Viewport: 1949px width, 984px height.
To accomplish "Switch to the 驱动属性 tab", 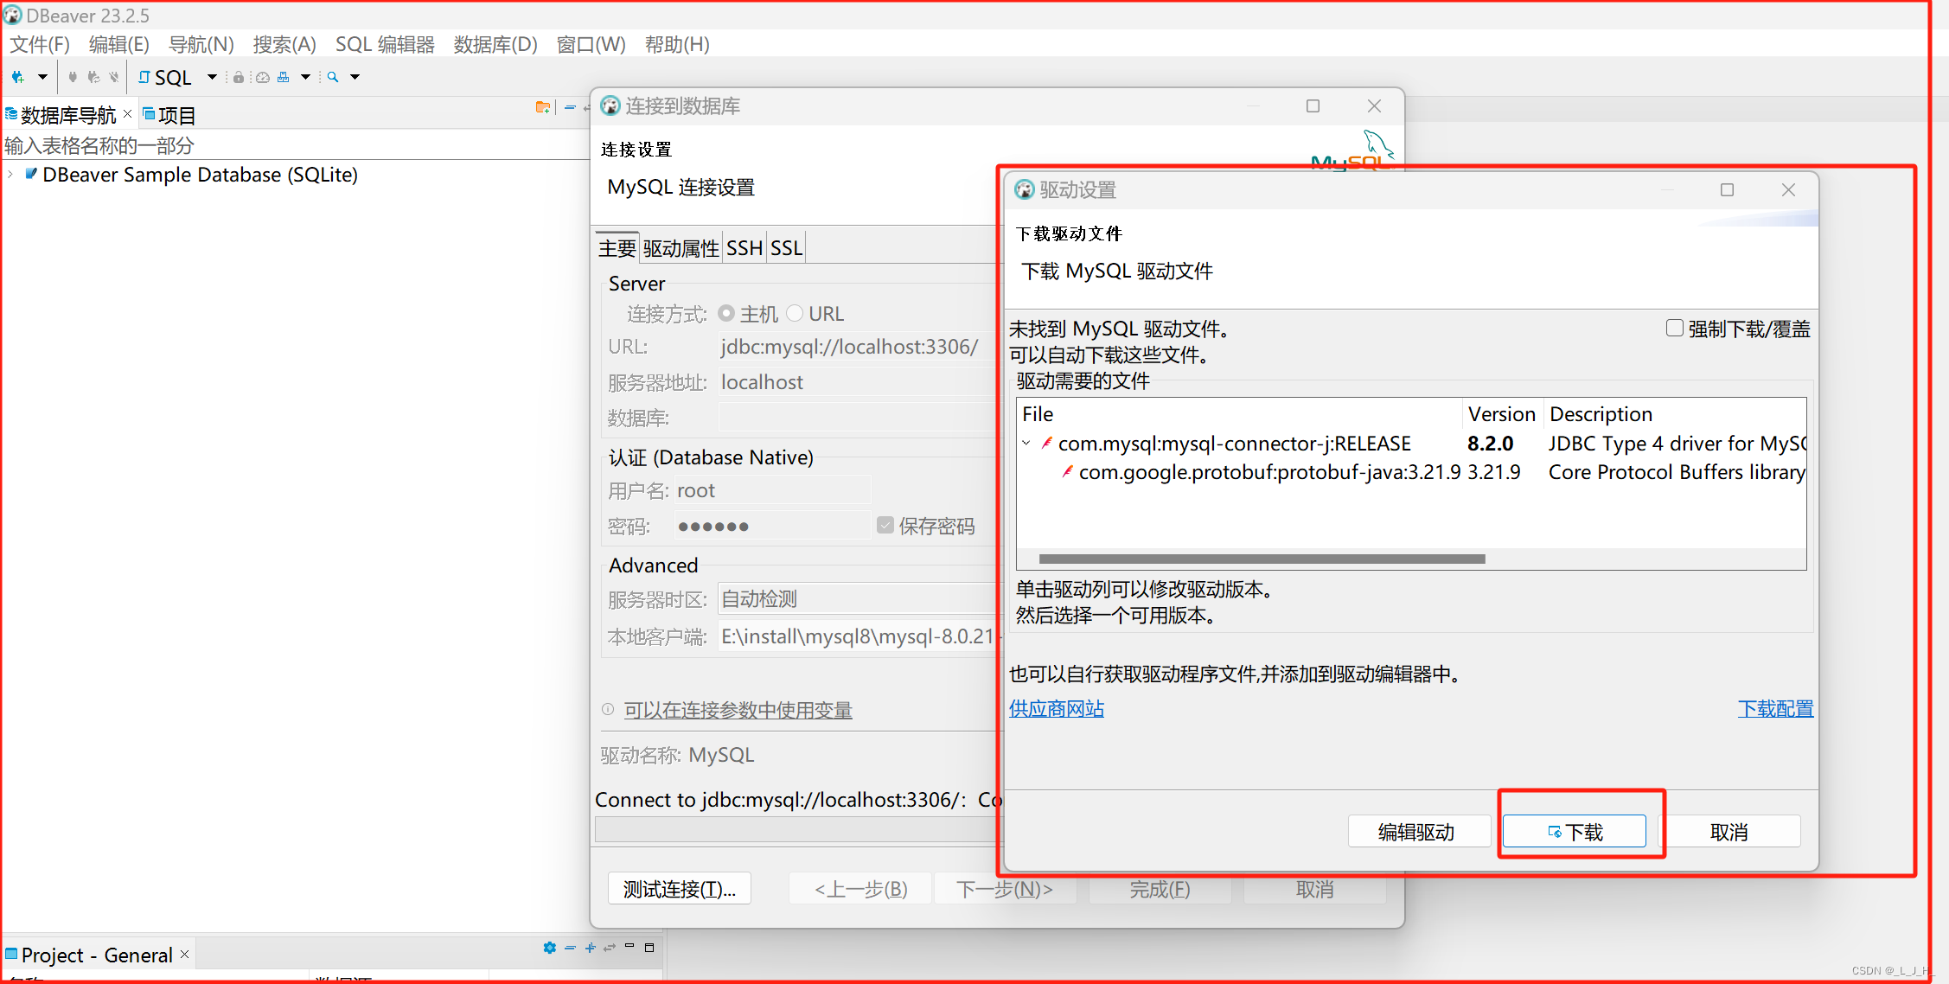I will [x=681, y=249].
